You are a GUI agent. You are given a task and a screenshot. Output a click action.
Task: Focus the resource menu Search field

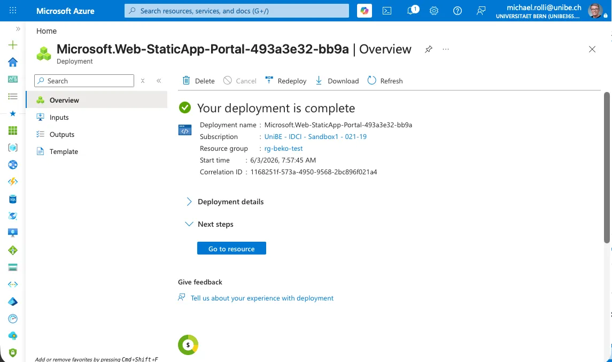coord(84,81)
